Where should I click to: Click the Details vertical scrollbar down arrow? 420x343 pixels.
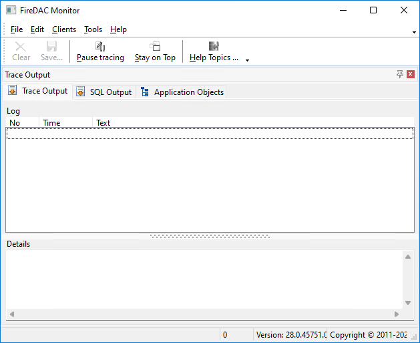pyautogui.click(x=408, y=303)
